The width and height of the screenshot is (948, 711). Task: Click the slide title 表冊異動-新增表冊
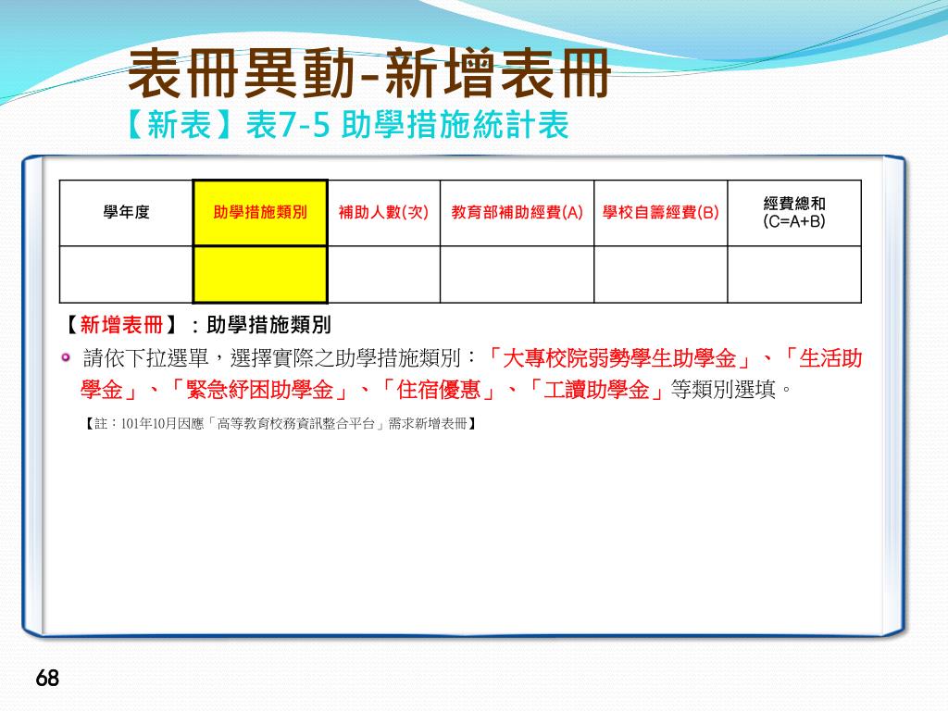tap(368, 74)
